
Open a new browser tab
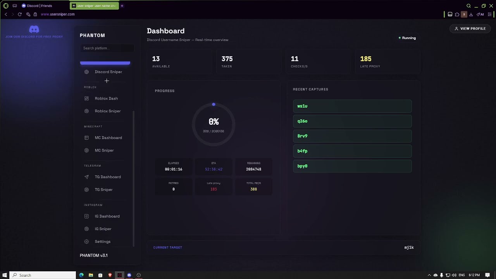click(122, 6)
